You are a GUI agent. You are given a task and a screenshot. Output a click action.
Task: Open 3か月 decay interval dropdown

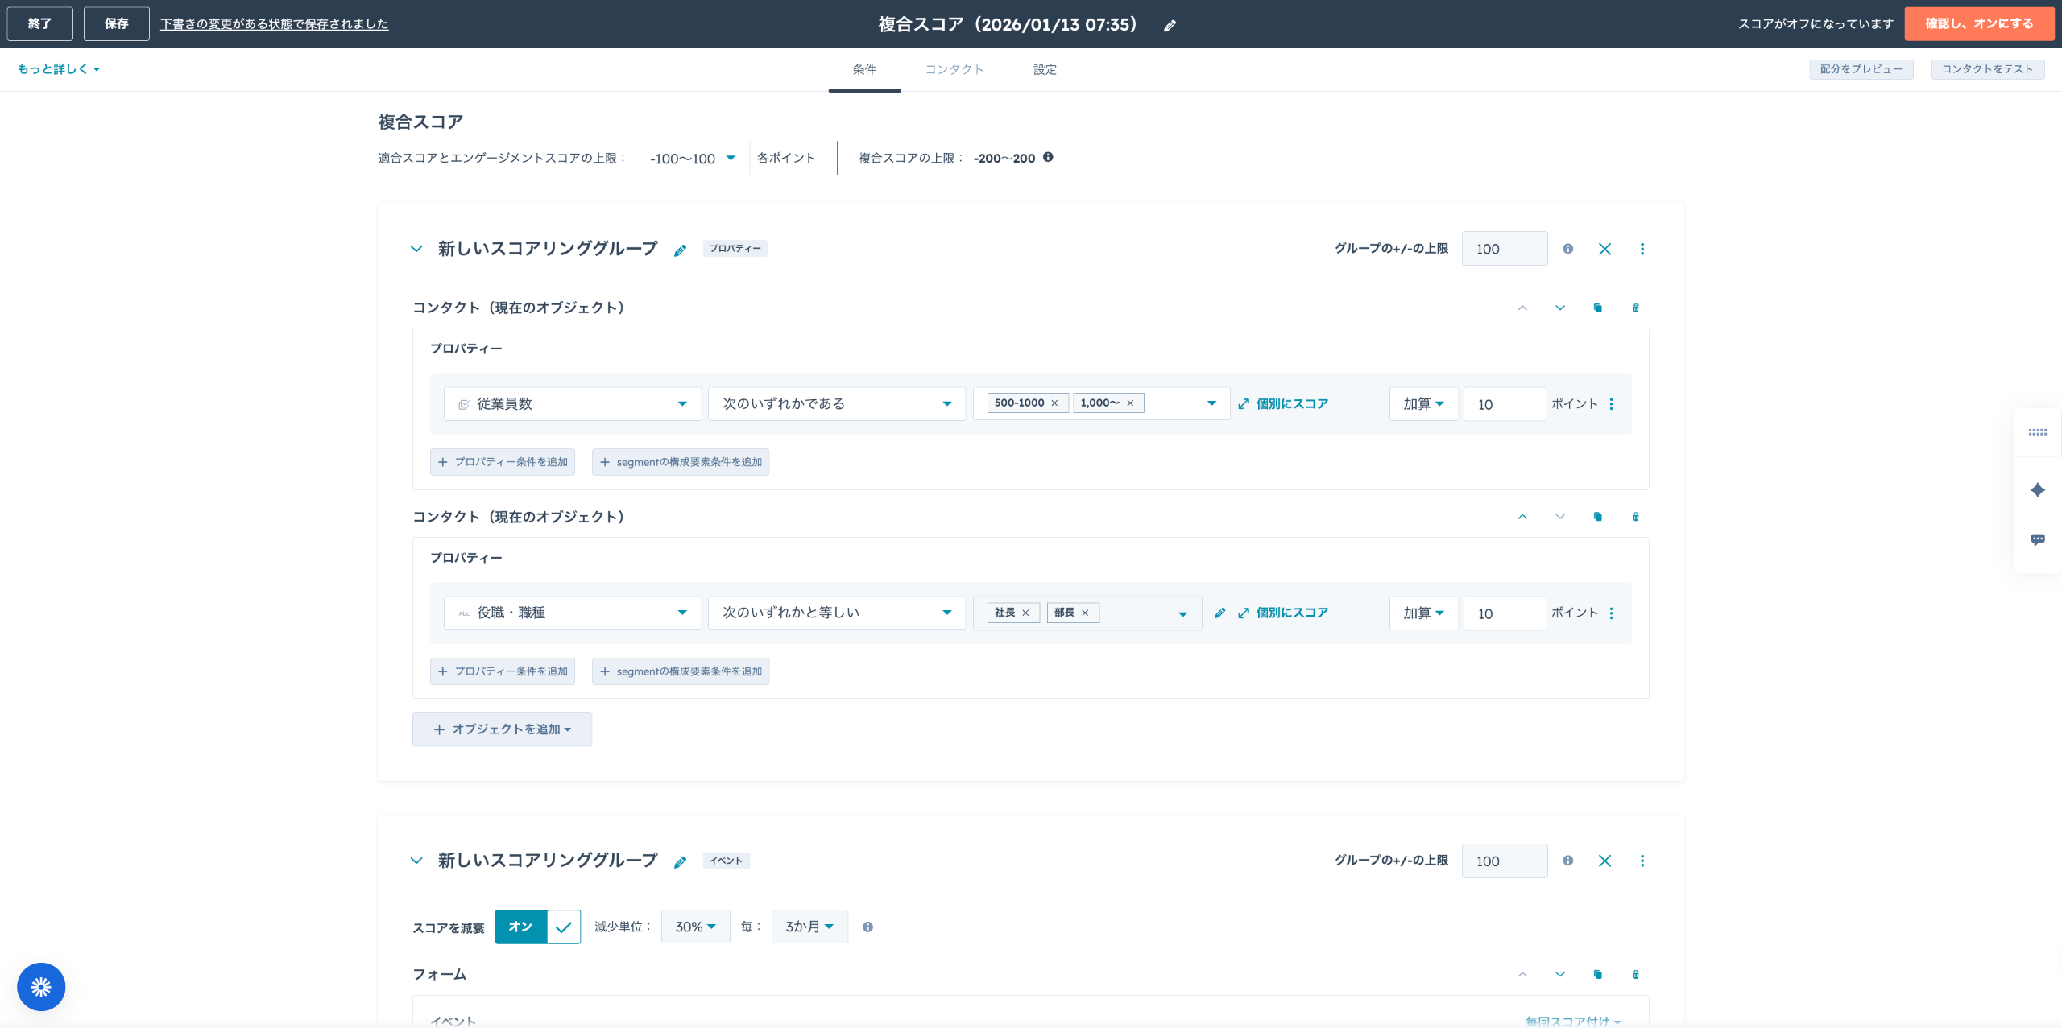(x=809, y=927)
